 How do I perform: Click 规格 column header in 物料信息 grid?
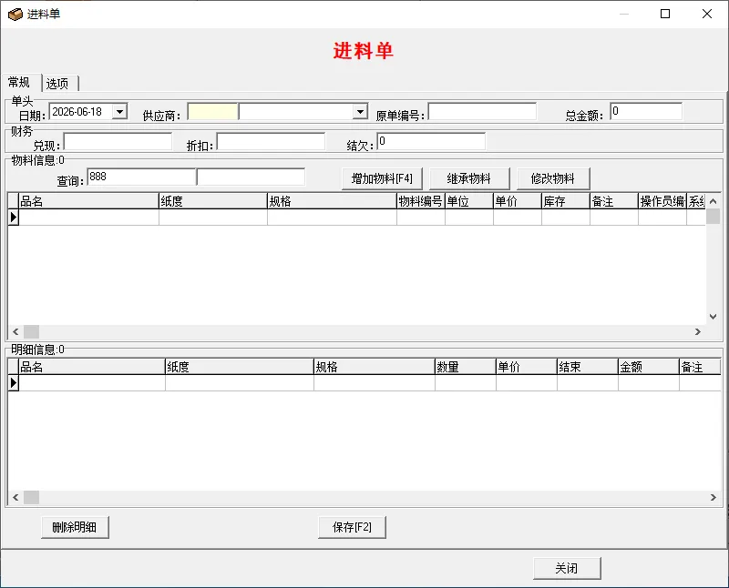[x=332, y=201]
